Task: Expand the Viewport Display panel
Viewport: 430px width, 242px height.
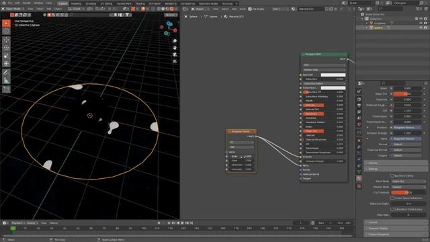Action: pos(396,229)
